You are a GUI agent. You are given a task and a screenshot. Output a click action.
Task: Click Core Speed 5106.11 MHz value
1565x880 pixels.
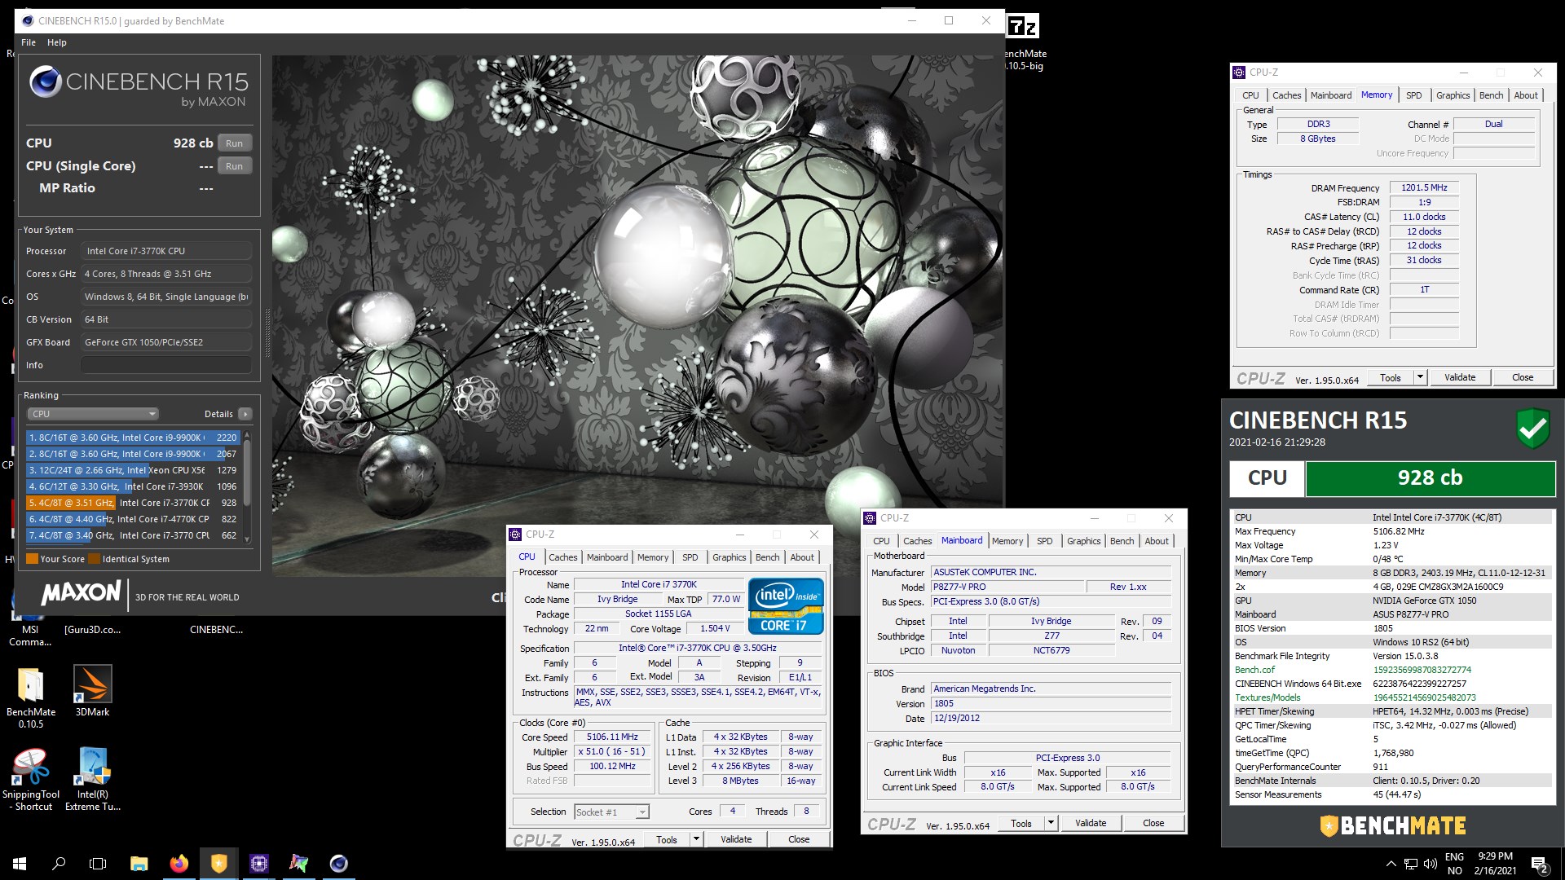[x=612, y=737]
